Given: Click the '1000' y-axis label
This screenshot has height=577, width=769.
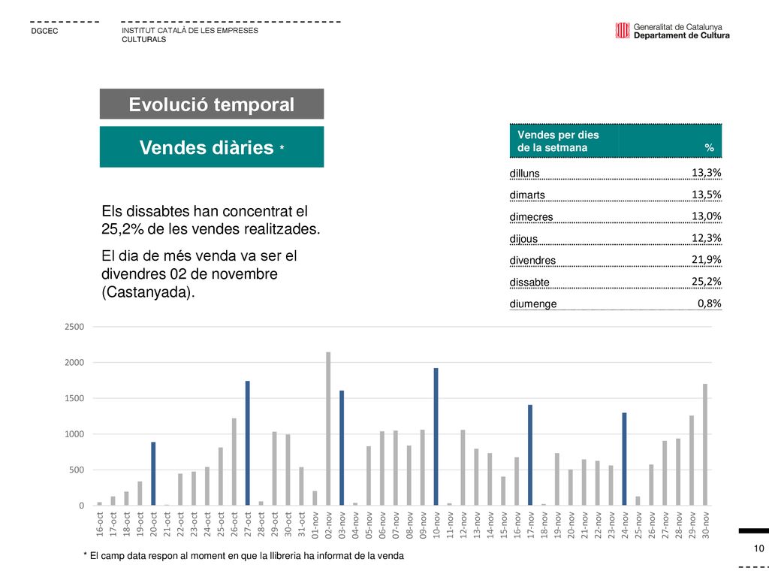Looking at the screenshot, I should coord(74,434).
